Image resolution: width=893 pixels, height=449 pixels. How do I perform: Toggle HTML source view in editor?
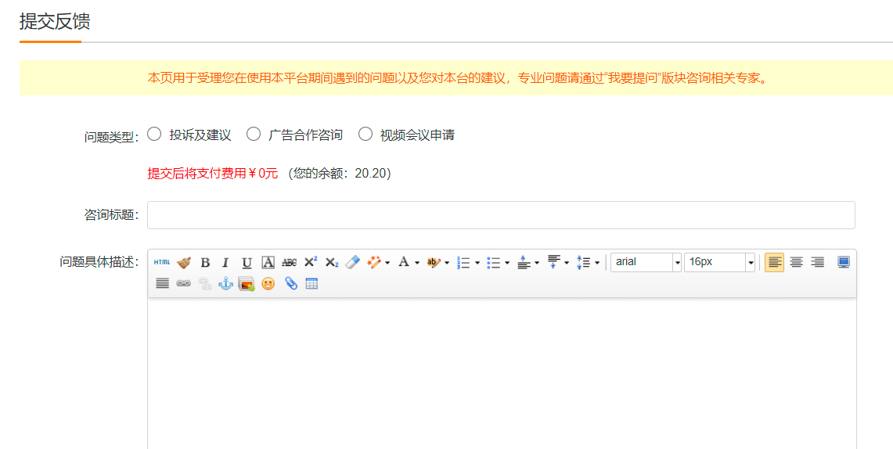coord(162,263)
